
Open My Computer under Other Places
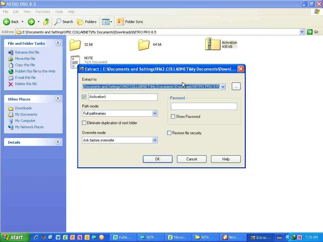25,121
